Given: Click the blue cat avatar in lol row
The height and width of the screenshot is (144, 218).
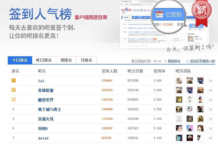Looking at the screenshot, I should 200,81.
